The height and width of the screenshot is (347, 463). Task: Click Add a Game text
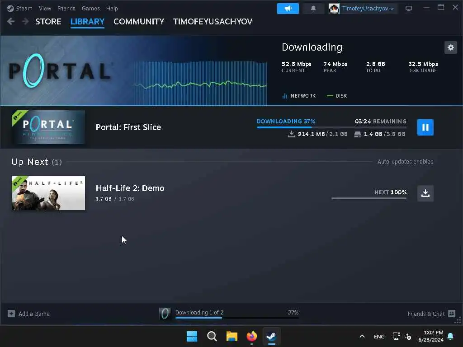click(x=34, y=314)
